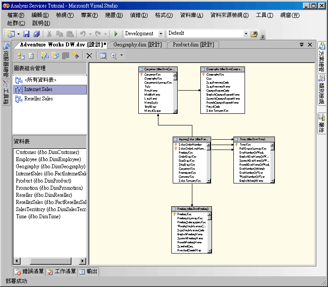The image size is (328, 287).
Task: Click the Save icon in the toolbar
Action: pyautogui.click(x=26, y=34)
